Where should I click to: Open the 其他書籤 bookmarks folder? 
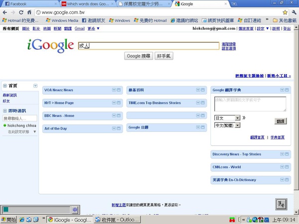pyautogui.click(x=285, y=20)
